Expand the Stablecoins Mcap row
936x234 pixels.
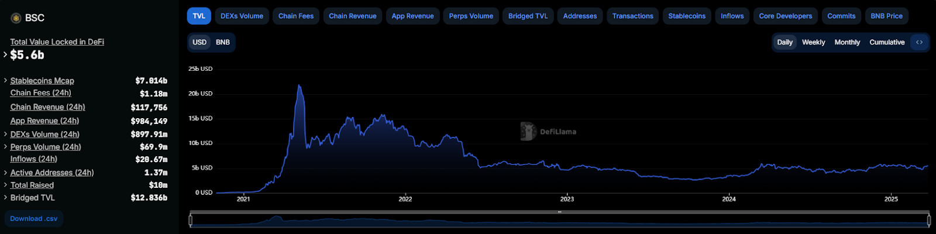[x=5, y=81]
